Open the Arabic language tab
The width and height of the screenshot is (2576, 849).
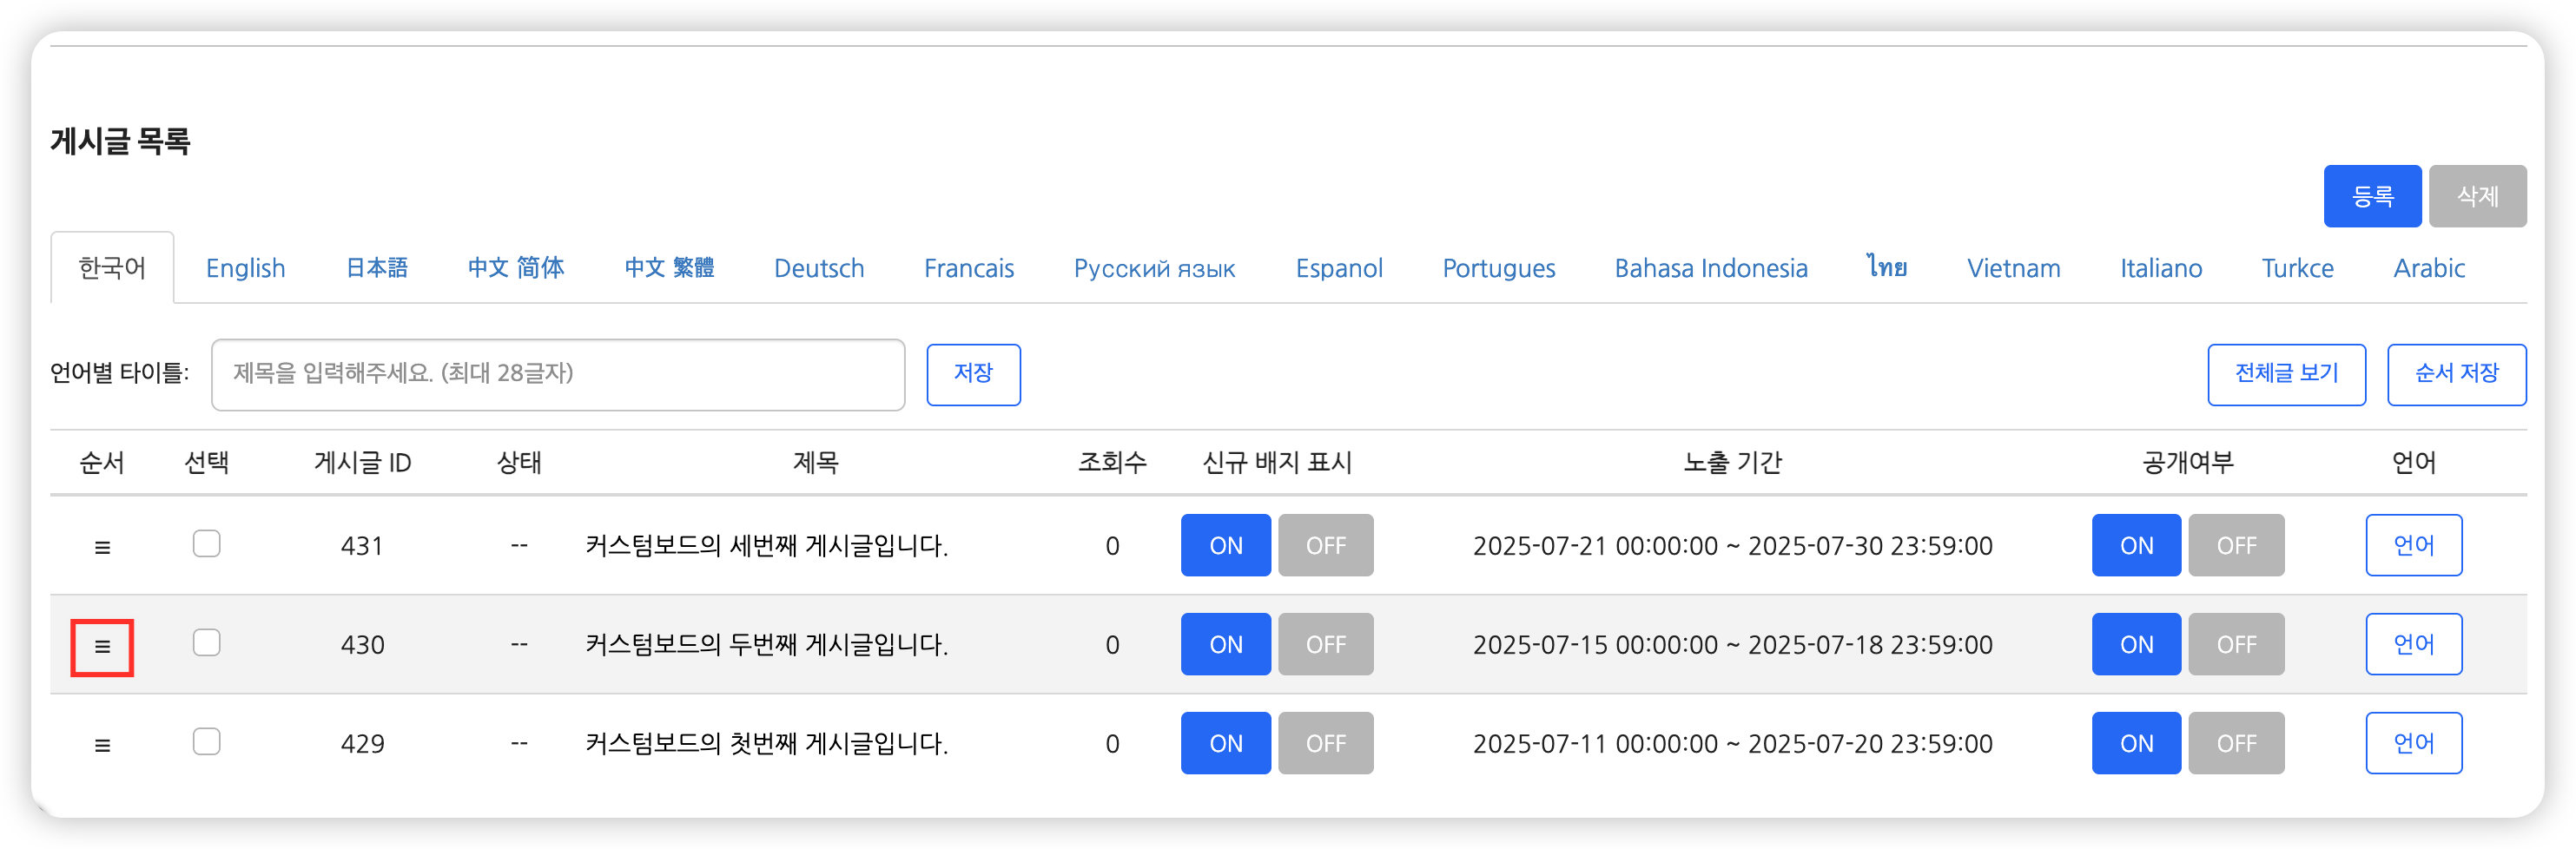coord(2428,268)
